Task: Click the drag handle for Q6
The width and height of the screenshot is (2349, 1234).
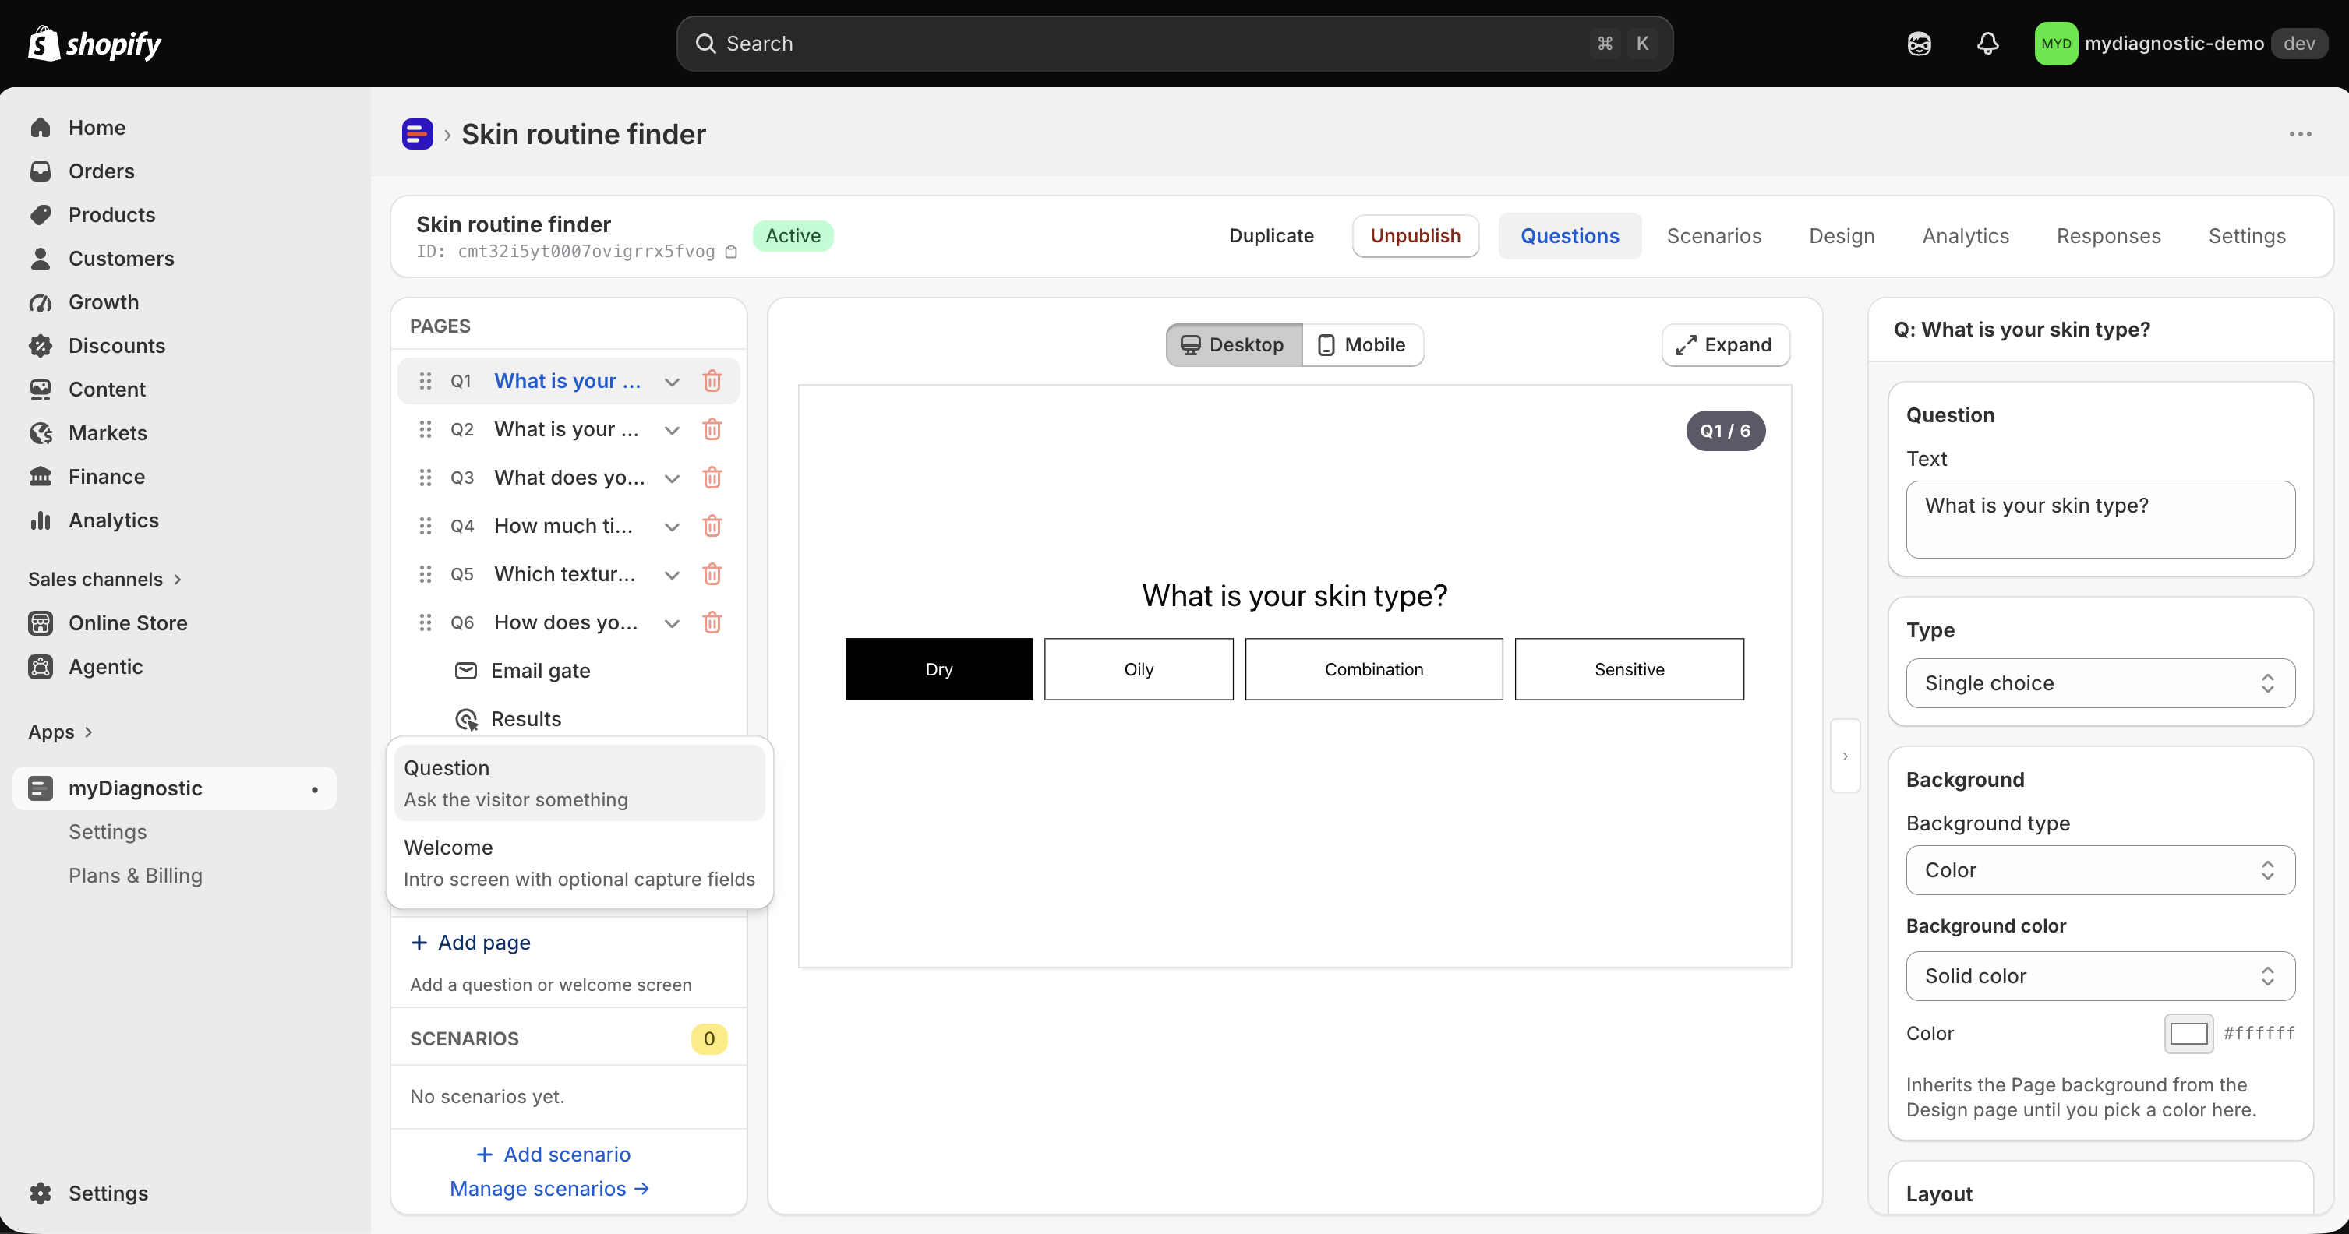Action: [x=425, y=622]
